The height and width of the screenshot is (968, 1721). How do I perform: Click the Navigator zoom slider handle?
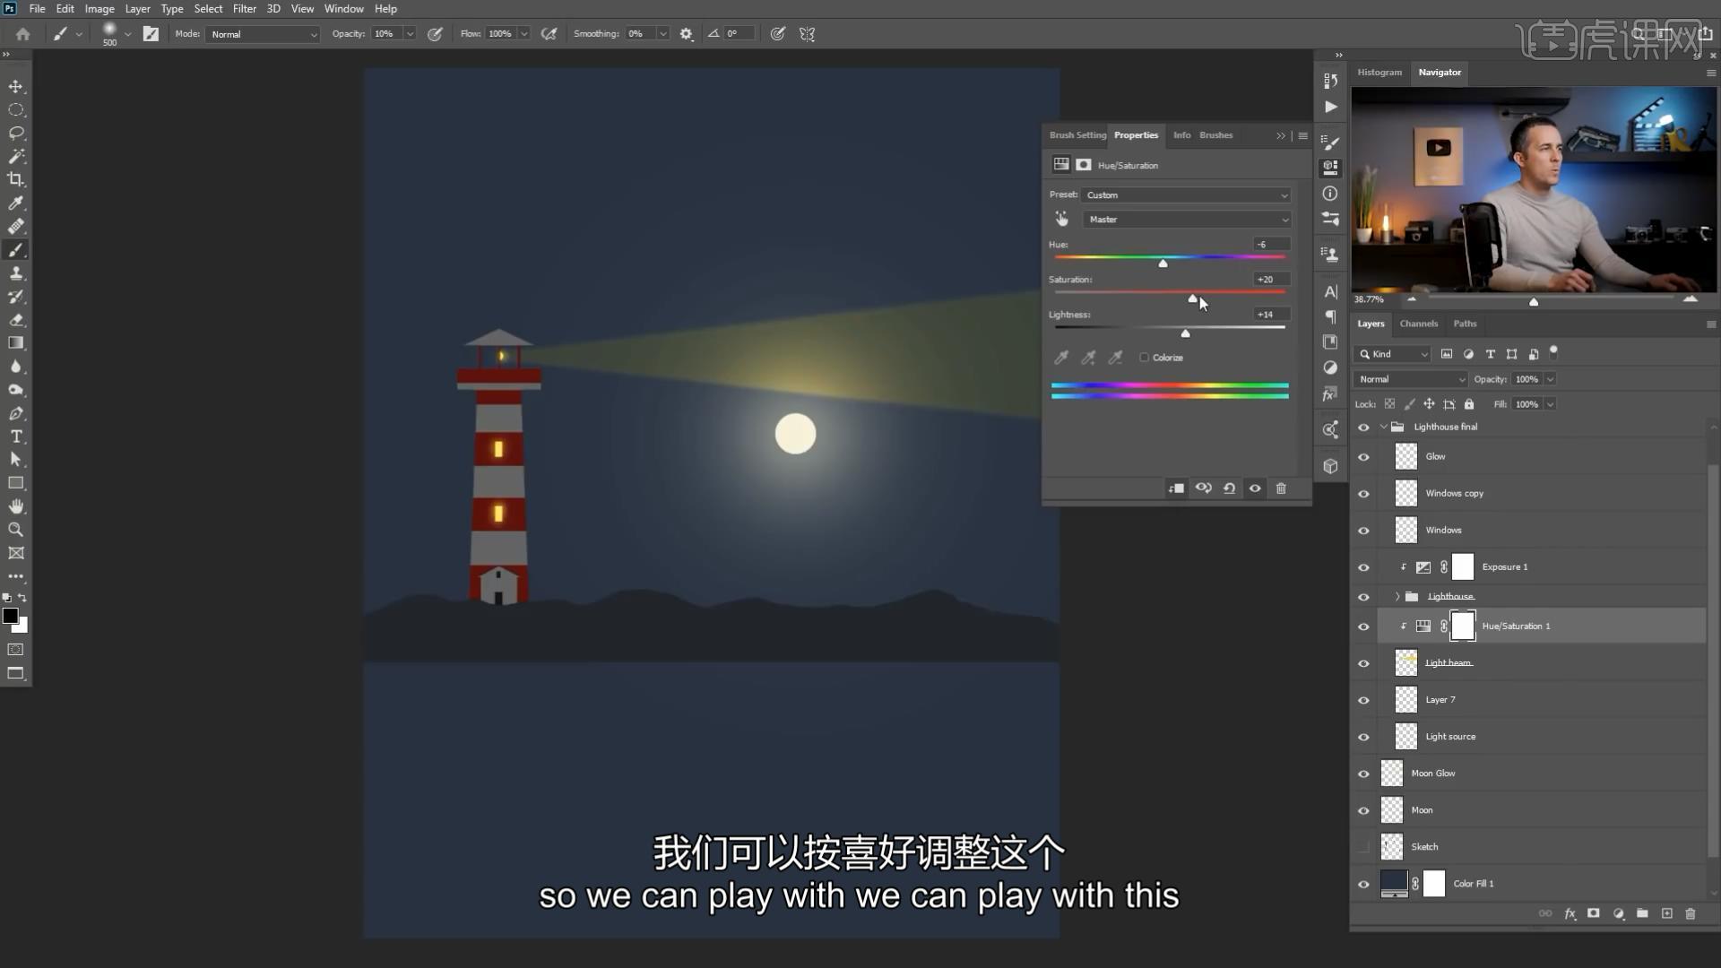1534,302
